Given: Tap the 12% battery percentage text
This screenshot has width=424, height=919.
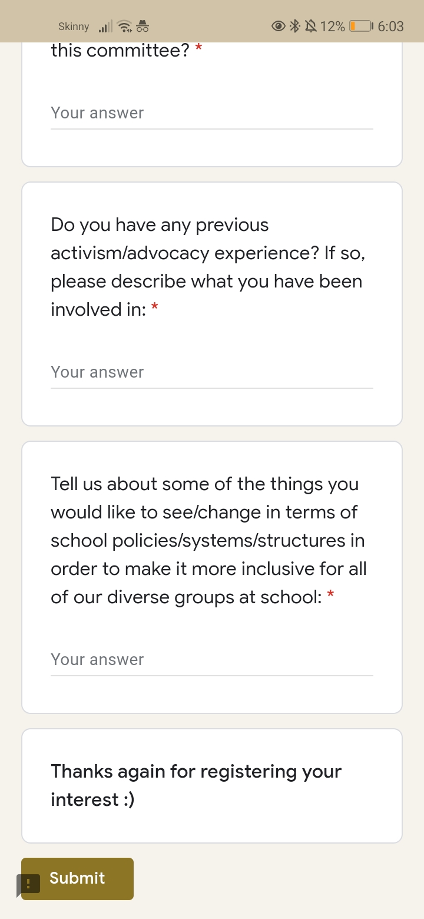Looking at the screenshot, I should [333, 26].
